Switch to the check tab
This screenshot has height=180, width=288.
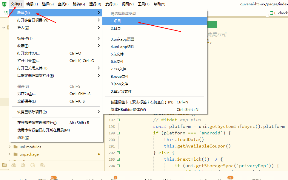point(283,13)
